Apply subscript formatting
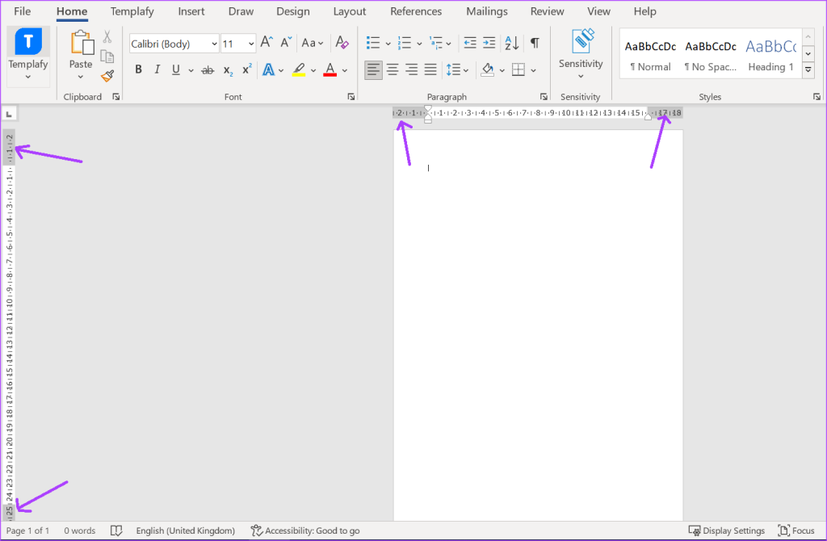The image size is (827, 541). [x=227, y=69]
